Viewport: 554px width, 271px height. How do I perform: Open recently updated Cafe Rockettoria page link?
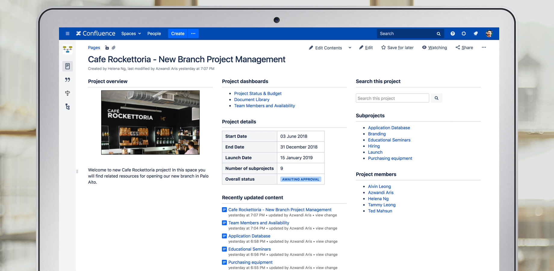point(280,210)
